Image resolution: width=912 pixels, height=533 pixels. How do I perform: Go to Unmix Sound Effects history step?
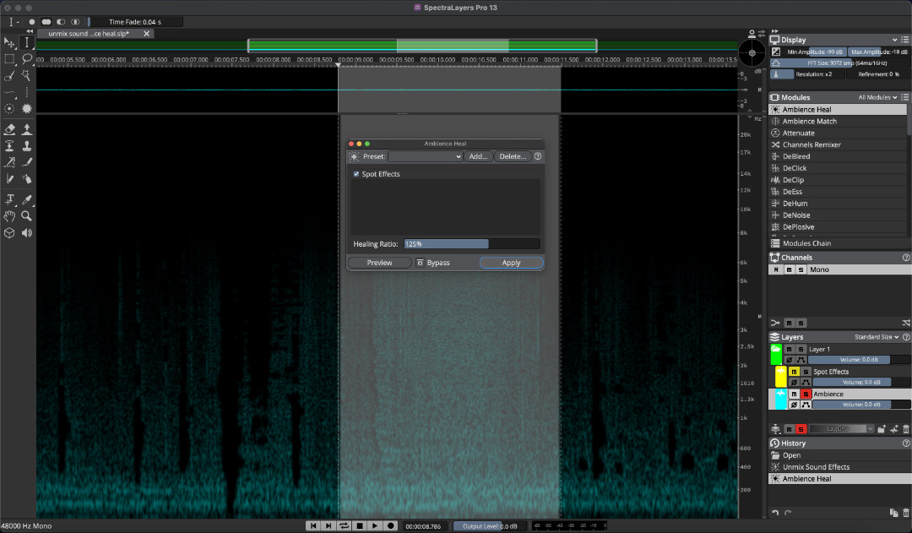click(x=840, y=466)
